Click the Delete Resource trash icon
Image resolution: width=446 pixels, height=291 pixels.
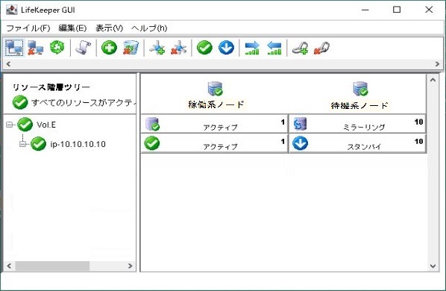coord(131,48)
